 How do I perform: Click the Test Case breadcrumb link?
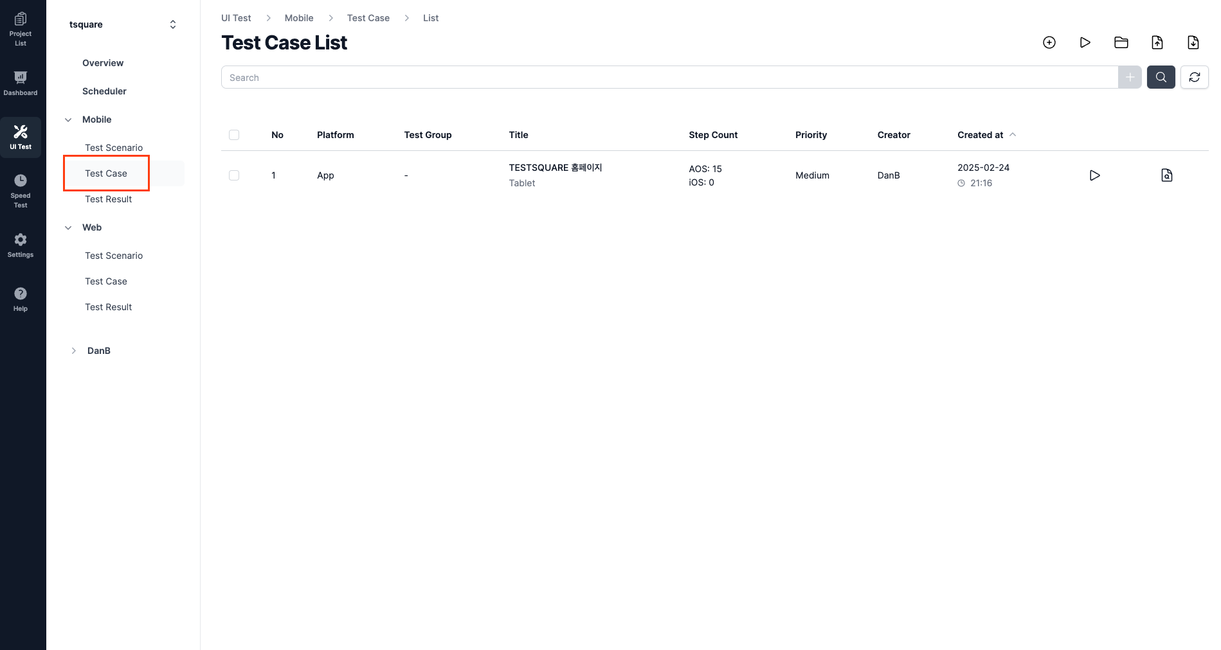[368, 18]
